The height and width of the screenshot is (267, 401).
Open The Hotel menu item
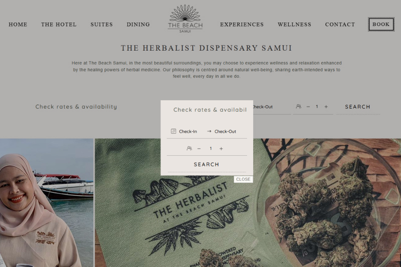pos(59,24)
